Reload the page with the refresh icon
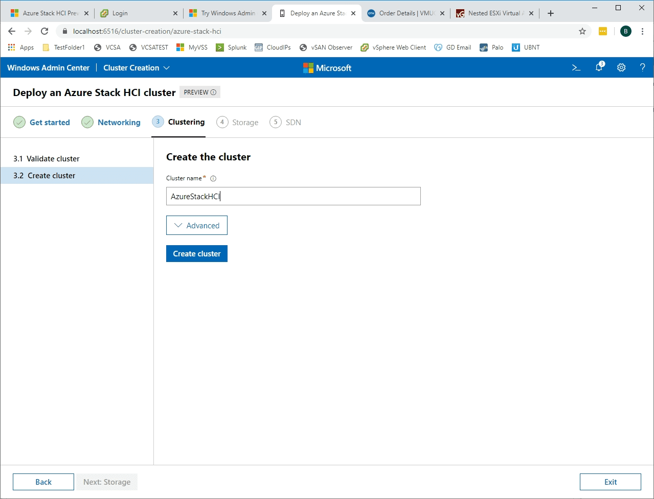The width and height of the screenshot is (654, 499). (x=44, y=31)
